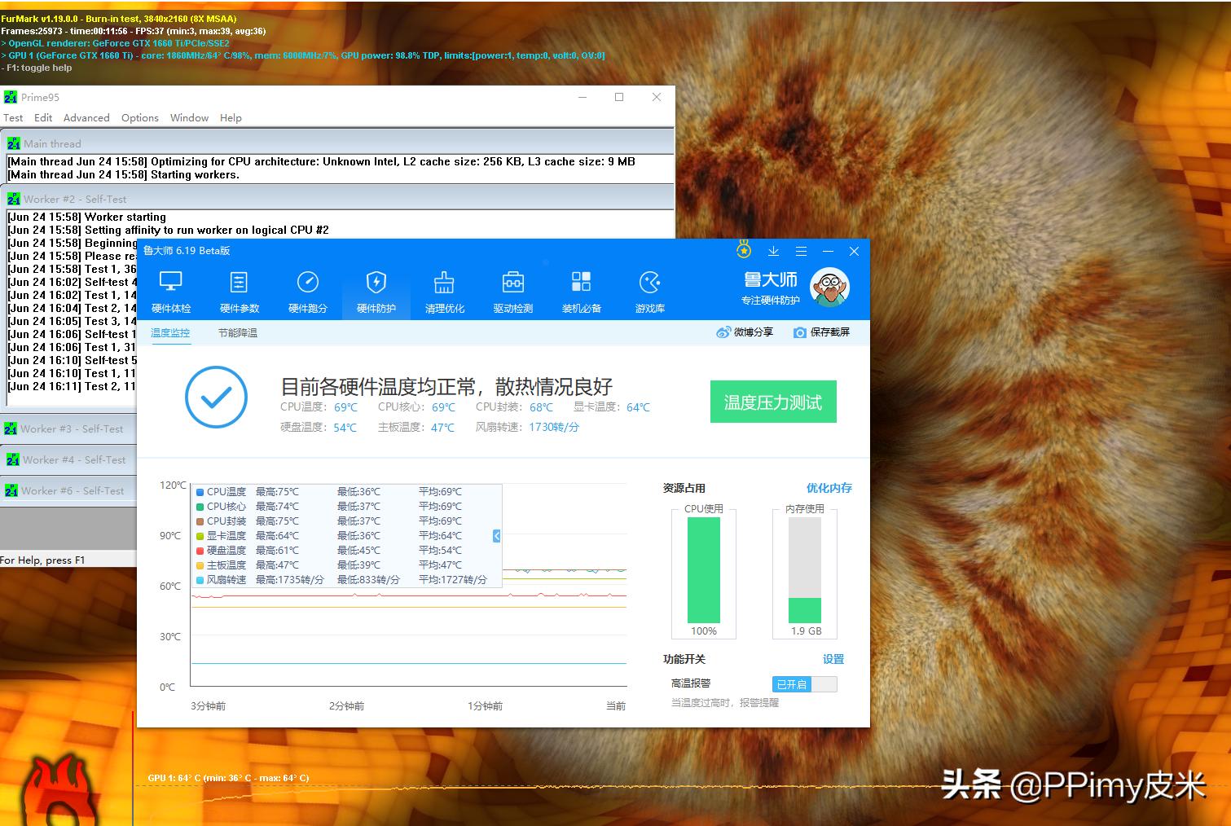Screen dimensions: 1231x826
Task: Open the 硬件参数 hardware info panel
Action: pos(239,290)
